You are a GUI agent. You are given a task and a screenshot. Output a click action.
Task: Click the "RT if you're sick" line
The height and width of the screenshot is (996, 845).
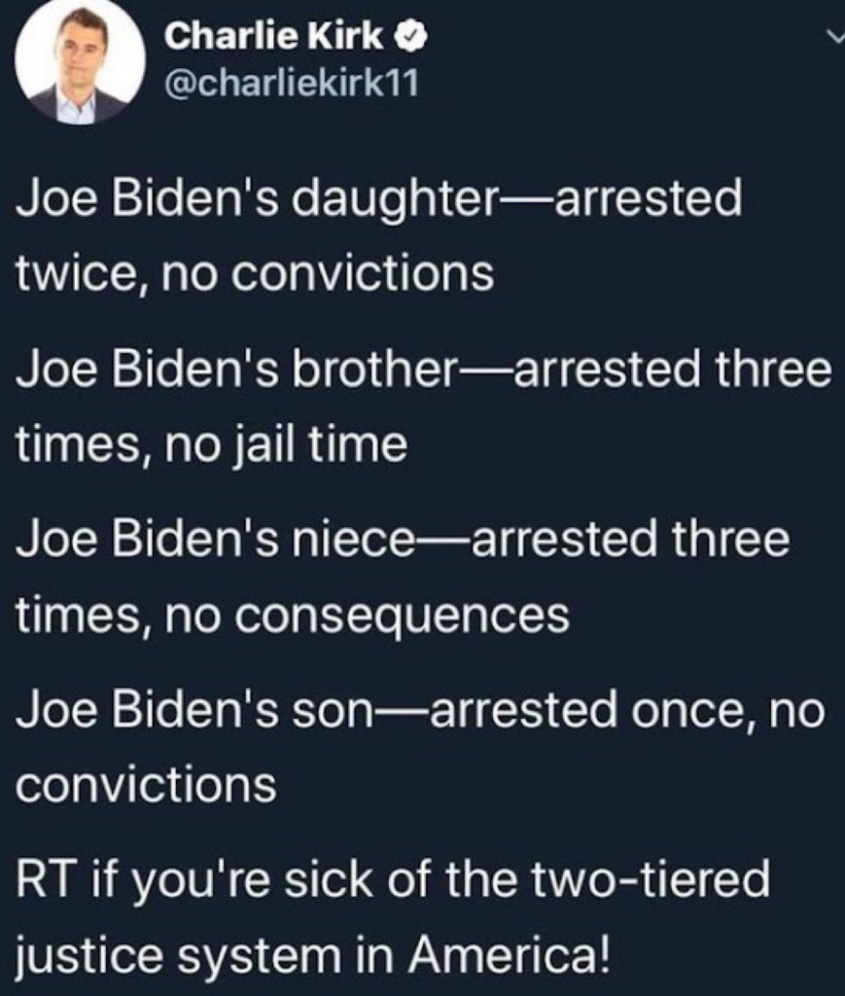[x=393, y=881]
